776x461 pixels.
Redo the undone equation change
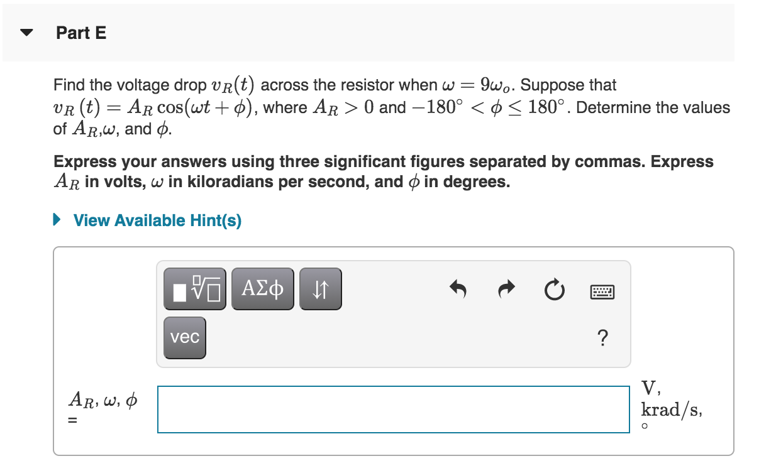506,290
